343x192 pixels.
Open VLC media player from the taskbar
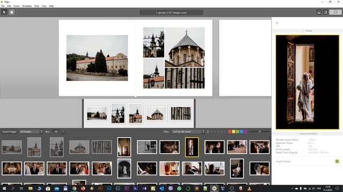coord(249,188)
